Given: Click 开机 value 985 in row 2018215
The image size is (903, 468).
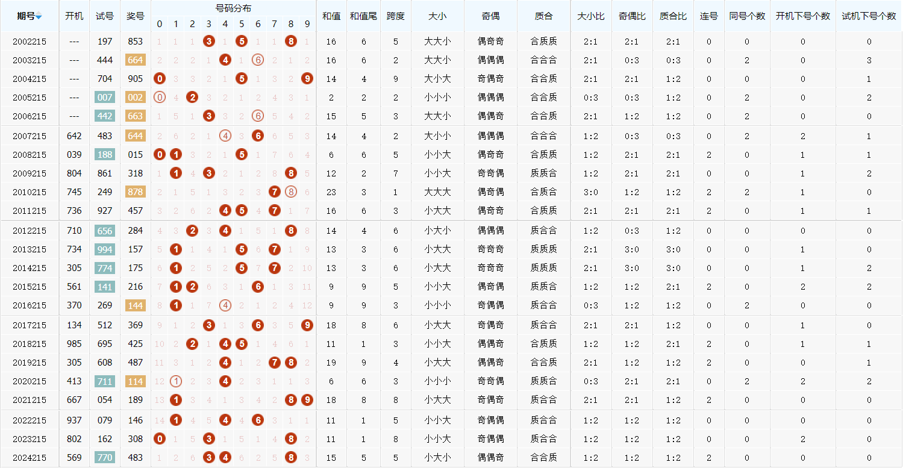Looking at the screenshot, I should click(74, 344).
